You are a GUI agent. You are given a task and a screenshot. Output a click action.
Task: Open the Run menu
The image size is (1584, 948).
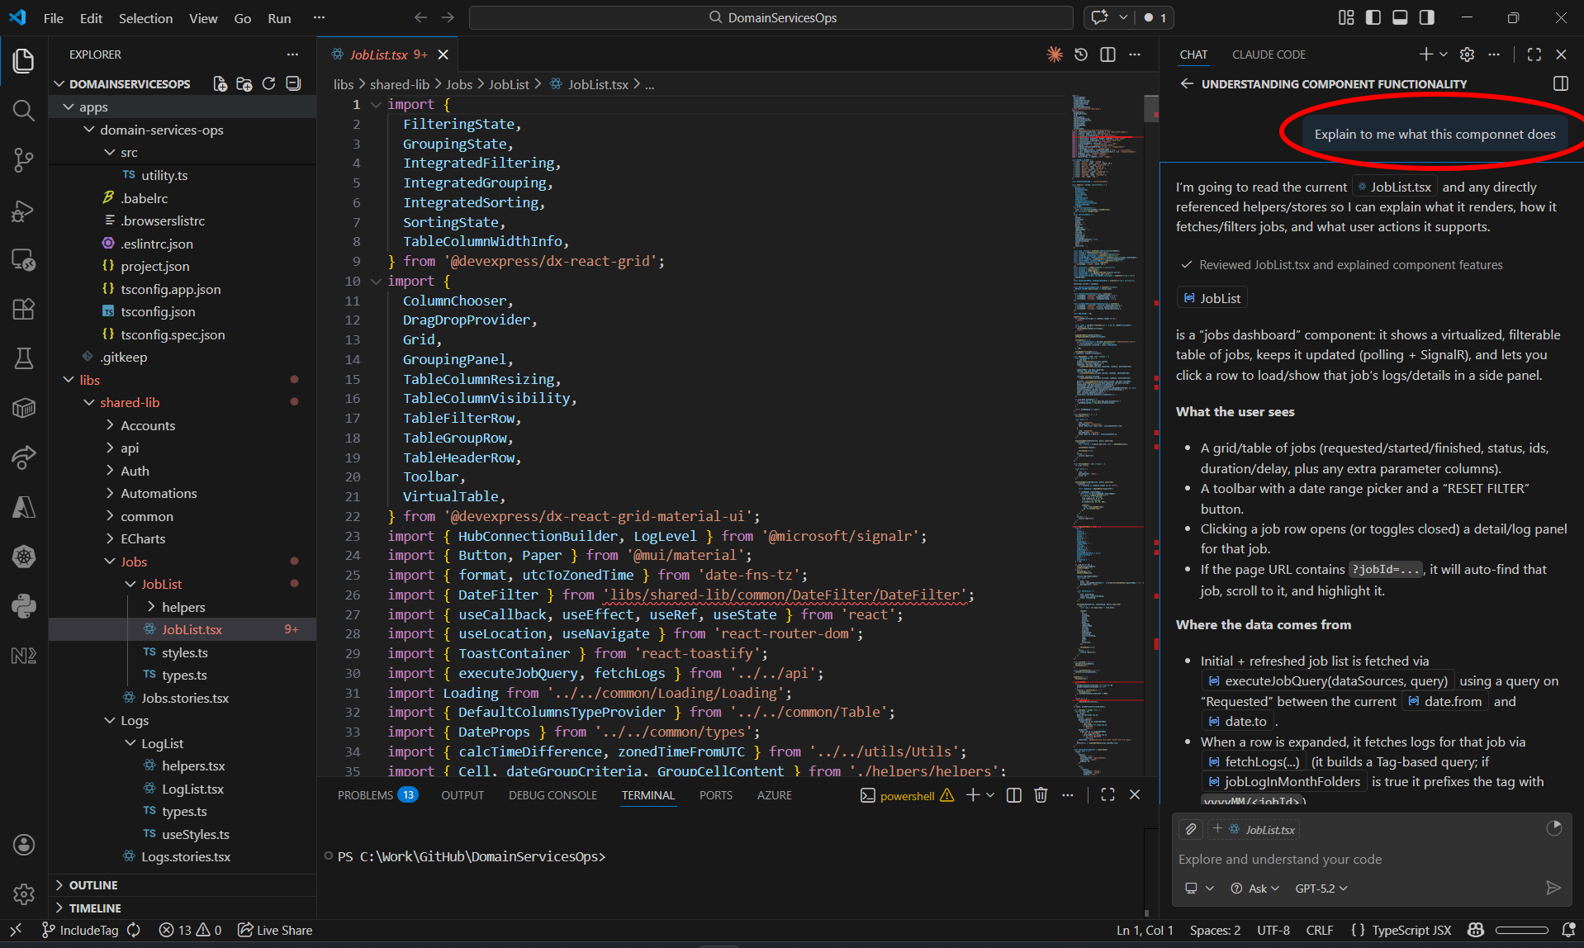pos(279,17)
